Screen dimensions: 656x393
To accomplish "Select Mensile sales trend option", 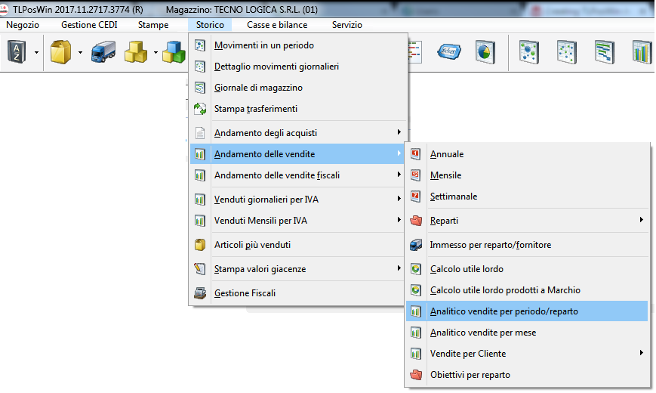I will pyautogui.click(x=445, y=175).
